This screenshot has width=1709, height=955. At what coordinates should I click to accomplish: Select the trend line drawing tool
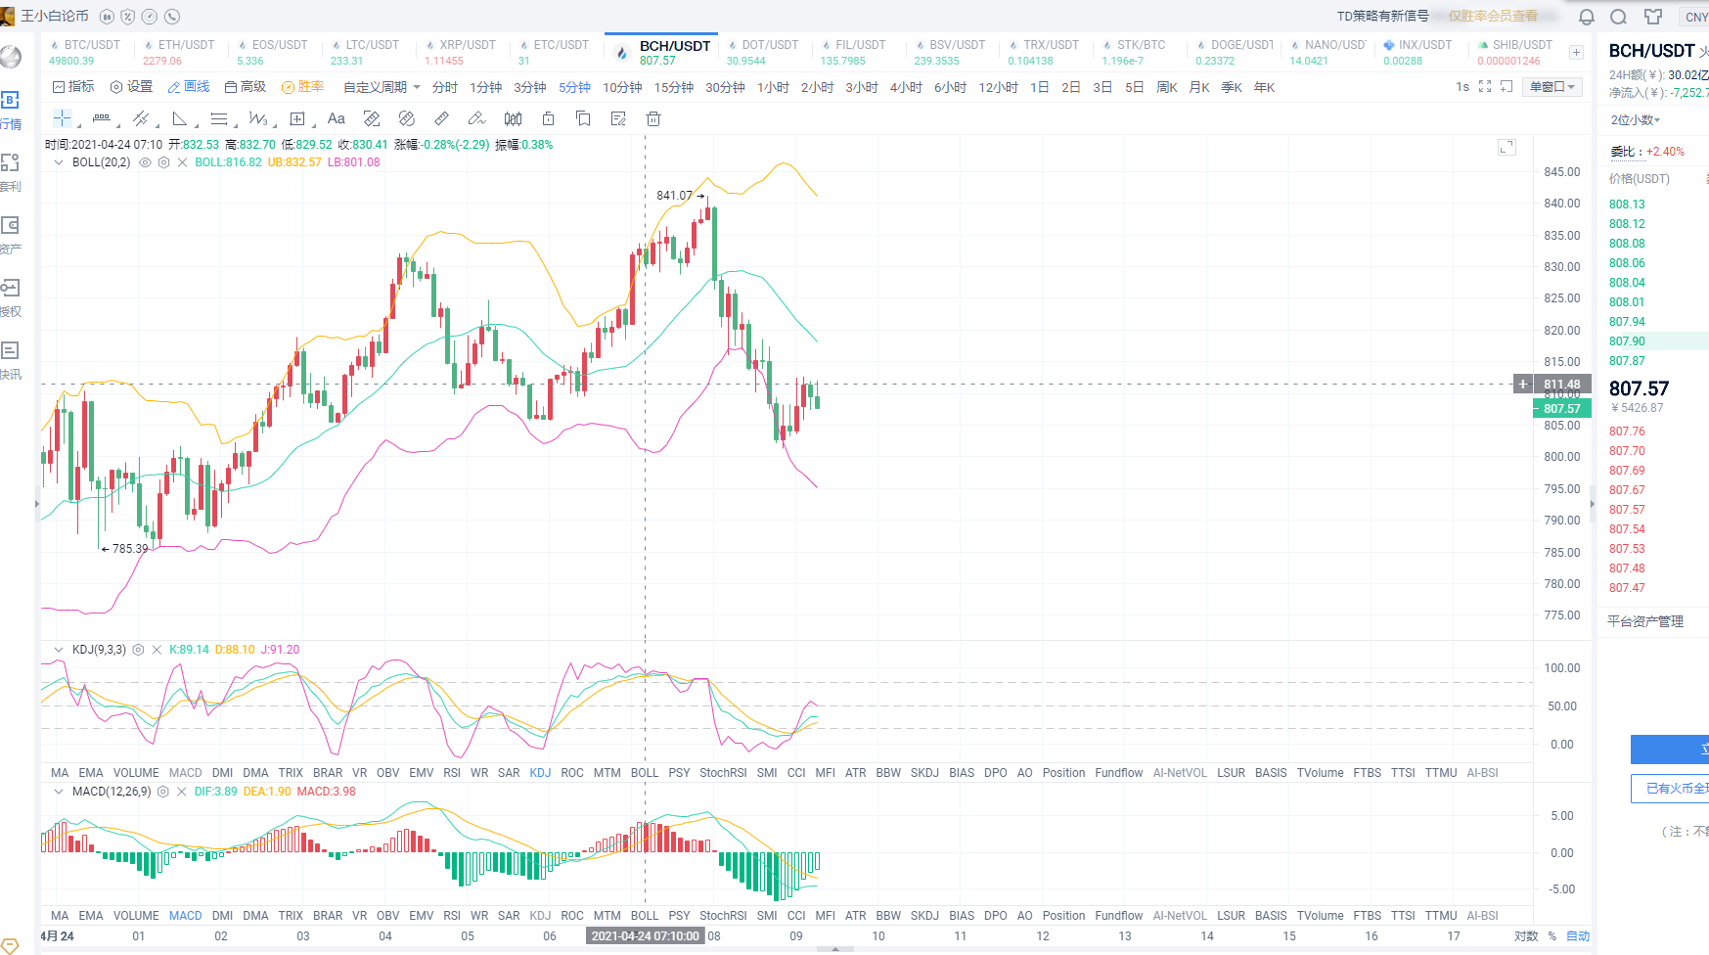(141, 118)
